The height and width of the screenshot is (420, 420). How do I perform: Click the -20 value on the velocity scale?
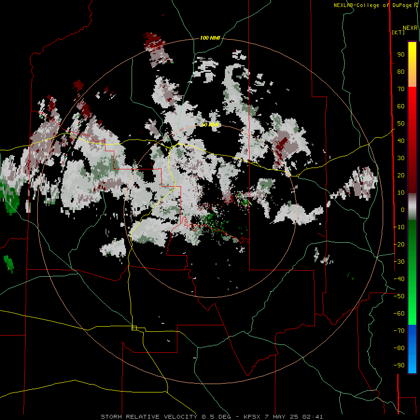pyautogui.click(x=399, y=244)
